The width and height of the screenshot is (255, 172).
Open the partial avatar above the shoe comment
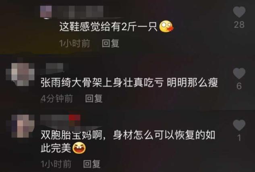(x=46, y=12)
